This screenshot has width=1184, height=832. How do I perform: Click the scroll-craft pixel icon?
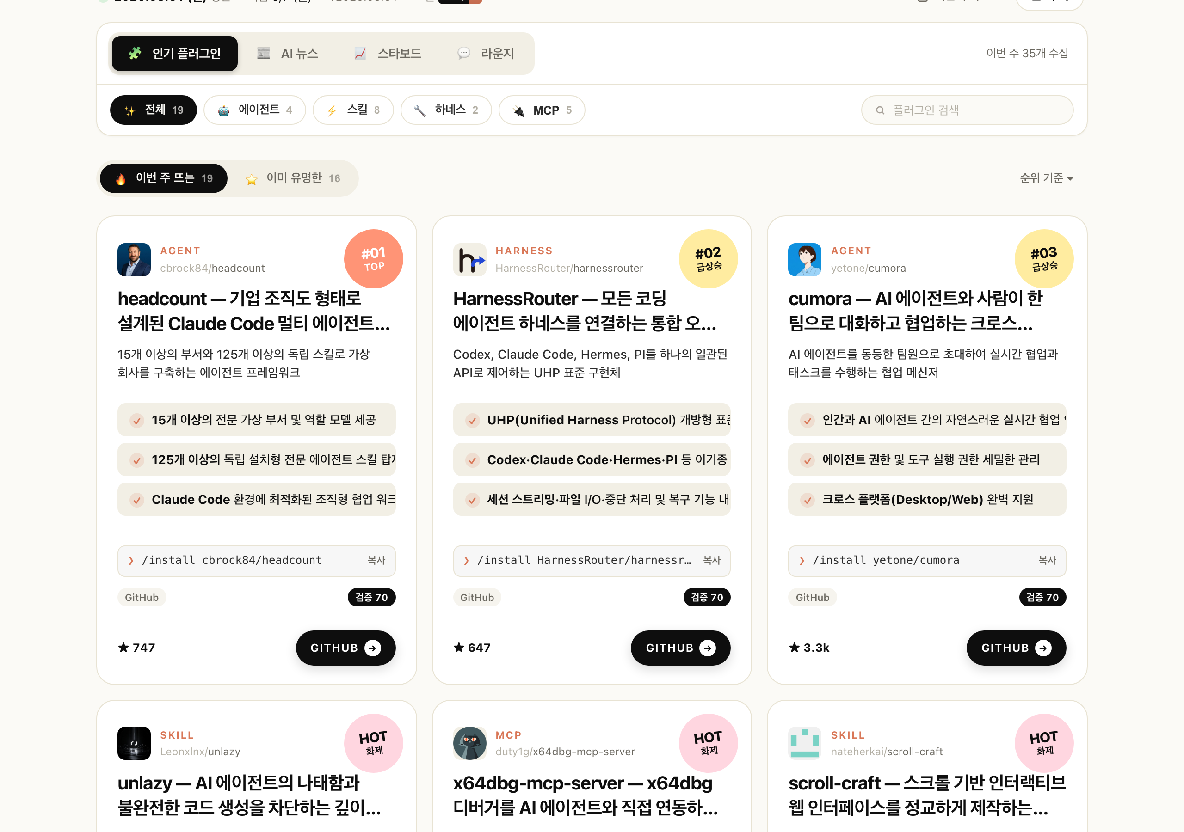[x=805, y=743]
